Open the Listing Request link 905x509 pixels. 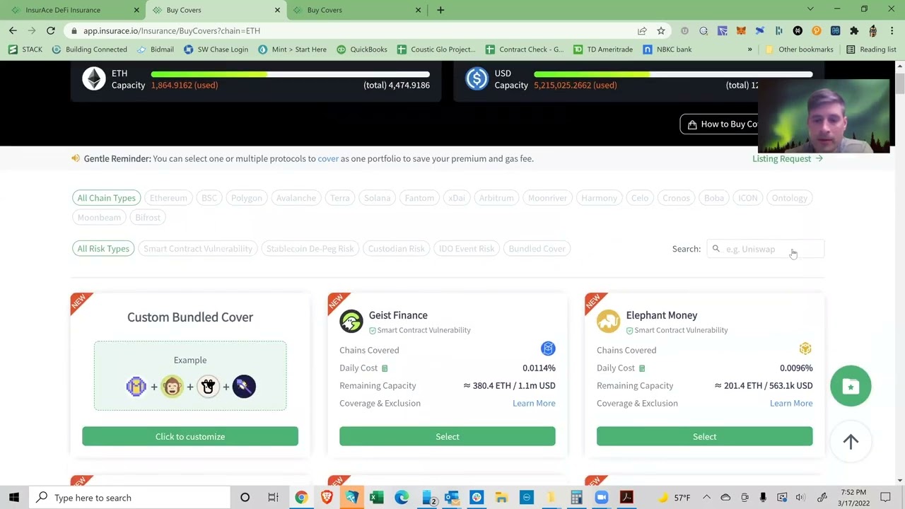click(788, 158)
